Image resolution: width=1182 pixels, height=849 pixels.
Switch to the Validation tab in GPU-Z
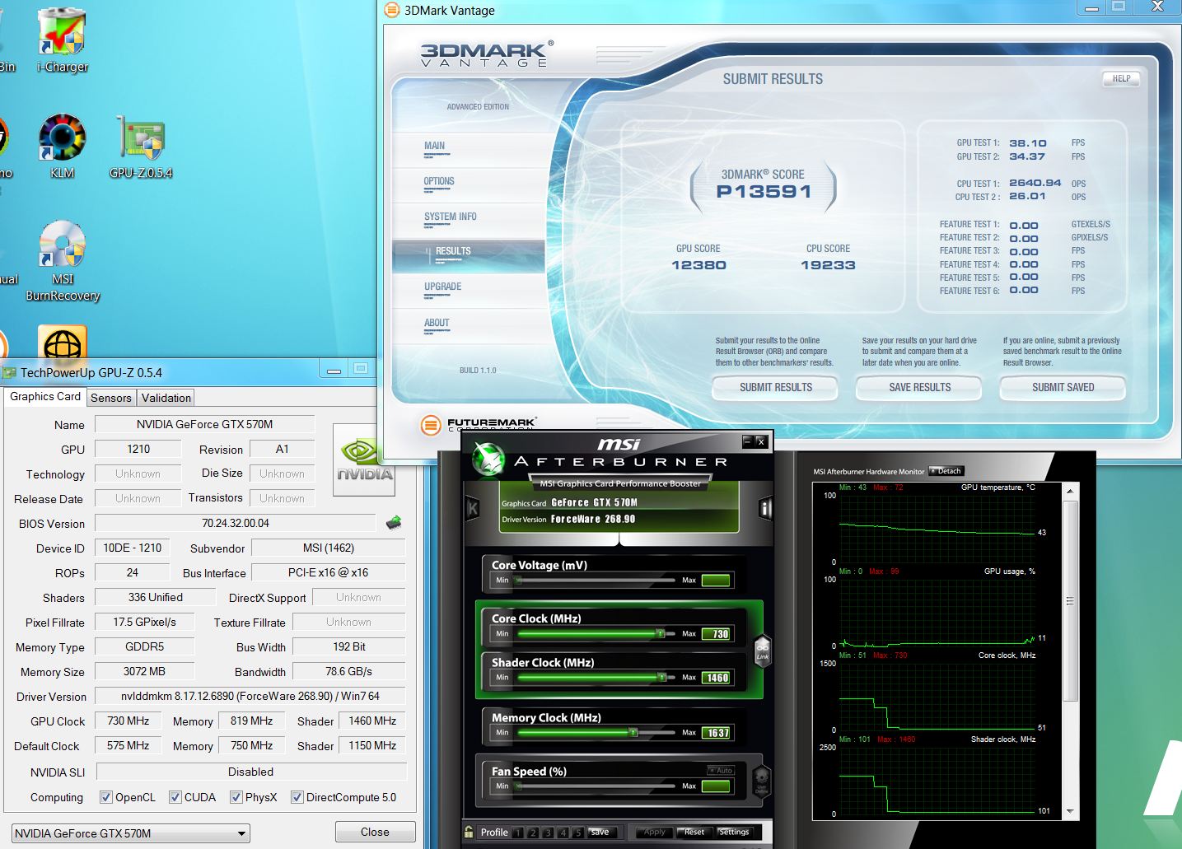pyautogui.click(x=166, y=398)
